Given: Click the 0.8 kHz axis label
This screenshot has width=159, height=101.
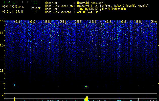Looking at the screenshot, I should point(2,71).
